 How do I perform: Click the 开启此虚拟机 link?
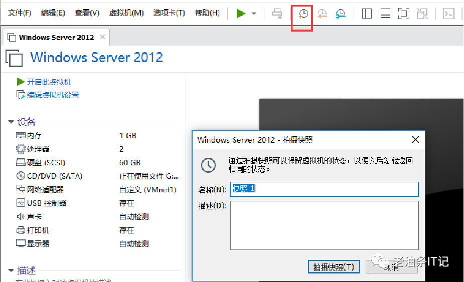click(49, 82)
